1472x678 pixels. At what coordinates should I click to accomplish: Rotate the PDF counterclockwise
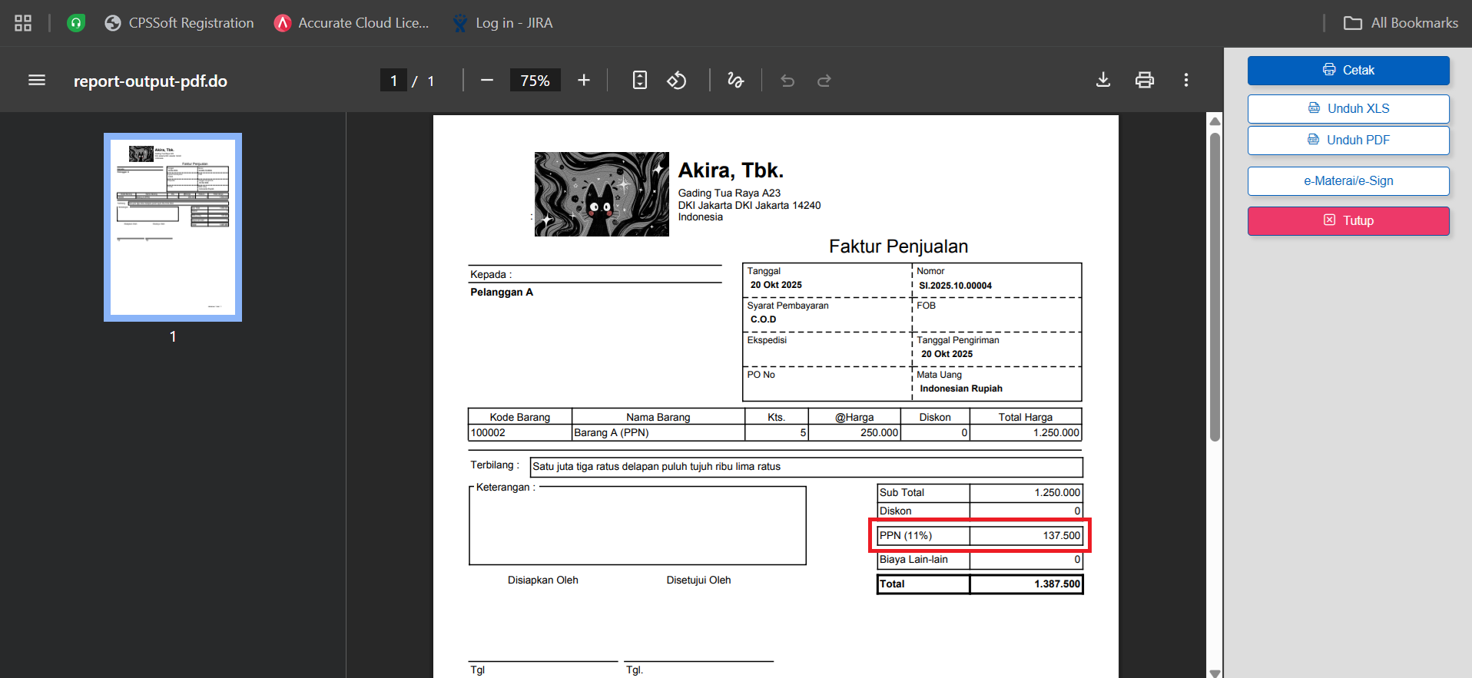tap(677, 81)
